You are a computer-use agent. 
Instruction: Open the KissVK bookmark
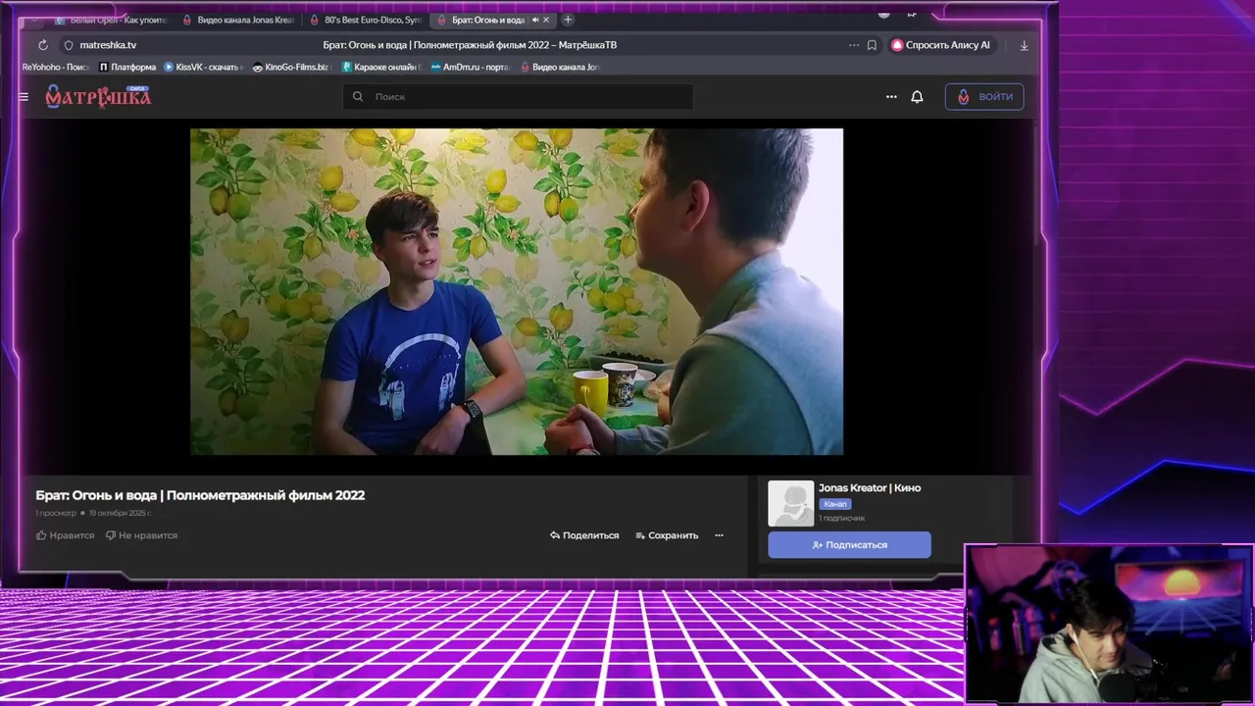coord(203,68)
